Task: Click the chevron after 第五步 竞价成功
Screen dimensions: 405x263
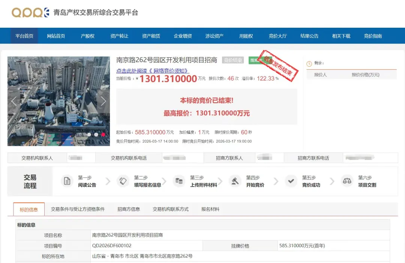Action: [332, 181]
